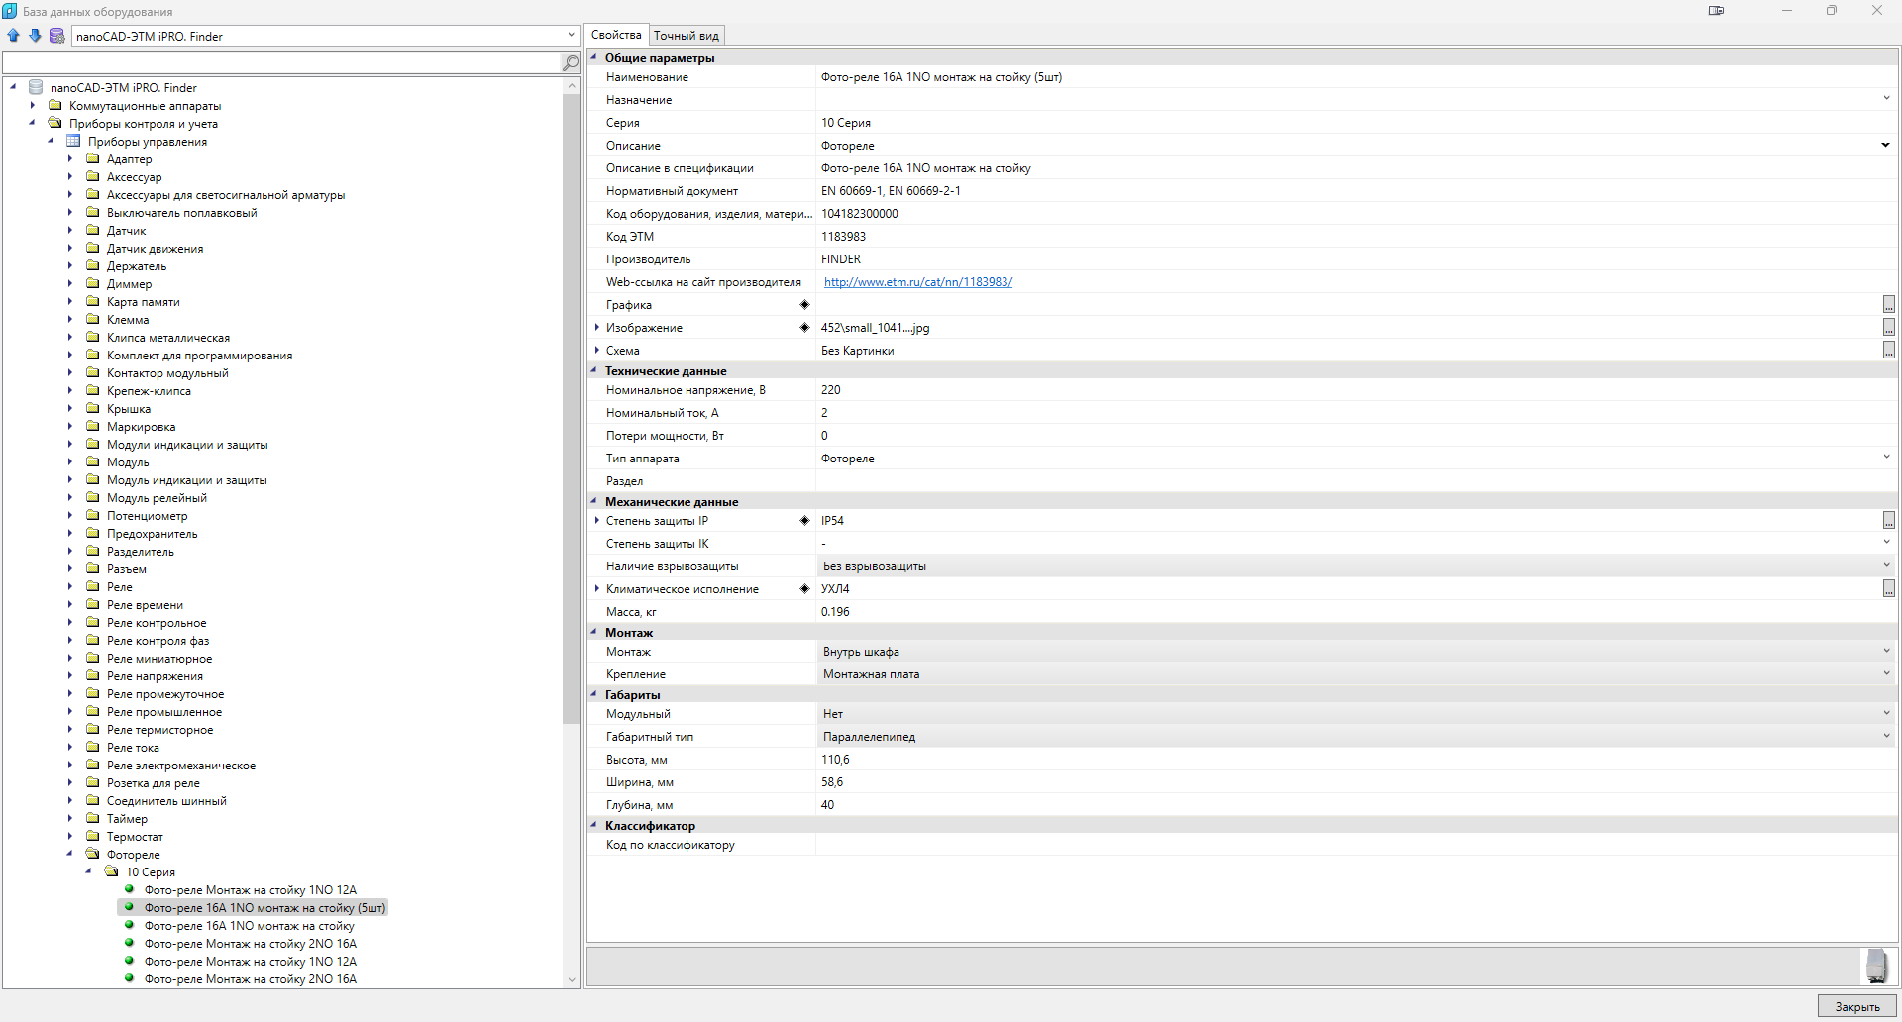Open the ellipsis button for Изображение row
Image resolution: width=1902 pixels, height=1022 pixels.
(x=1888, y=328)
